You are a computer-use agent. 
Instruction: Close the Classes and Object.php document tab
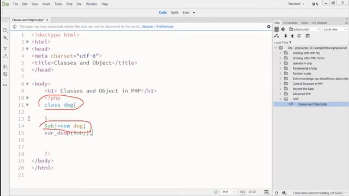click(47, 20)
